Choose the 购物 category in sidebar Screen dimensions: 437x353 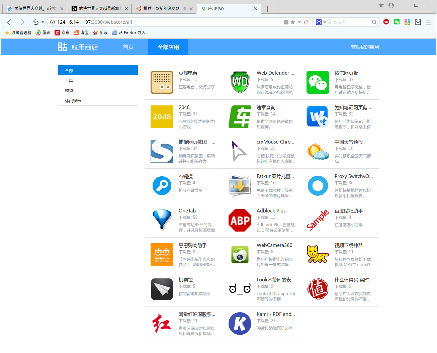coord(98,91)
